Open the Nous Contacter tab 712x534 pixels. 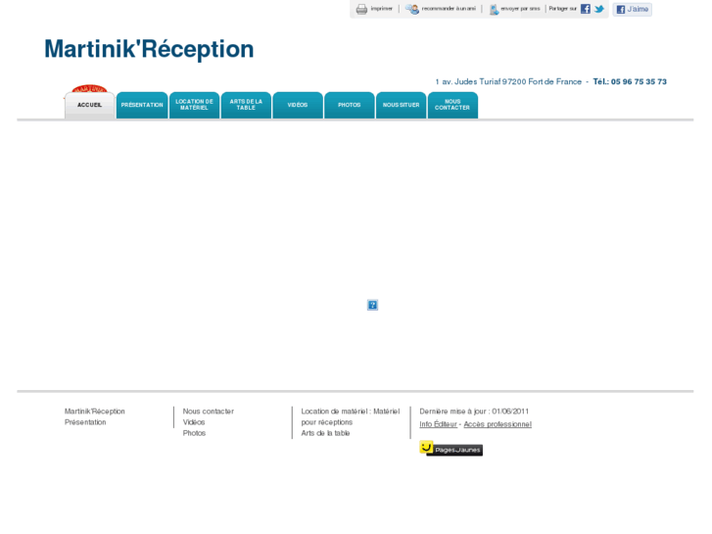[x=452, y=105]
